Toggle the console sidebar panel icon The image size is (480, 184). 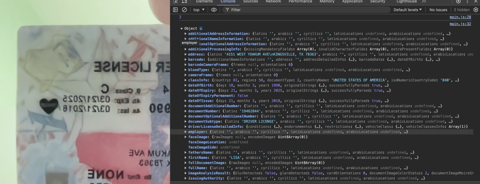click(175, 10)
